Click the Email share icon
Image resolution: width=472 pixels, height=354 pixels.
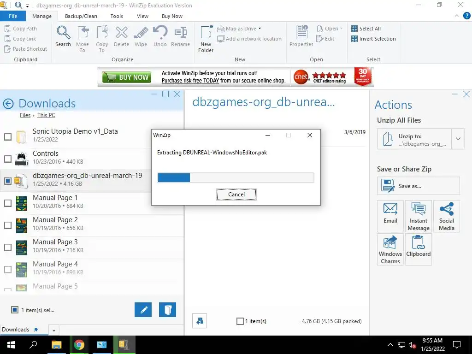pos(390,216)
